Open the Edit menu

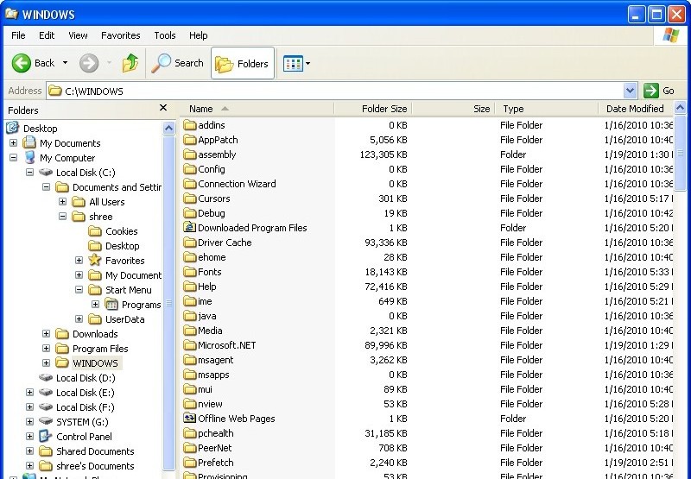coord(47,35)
